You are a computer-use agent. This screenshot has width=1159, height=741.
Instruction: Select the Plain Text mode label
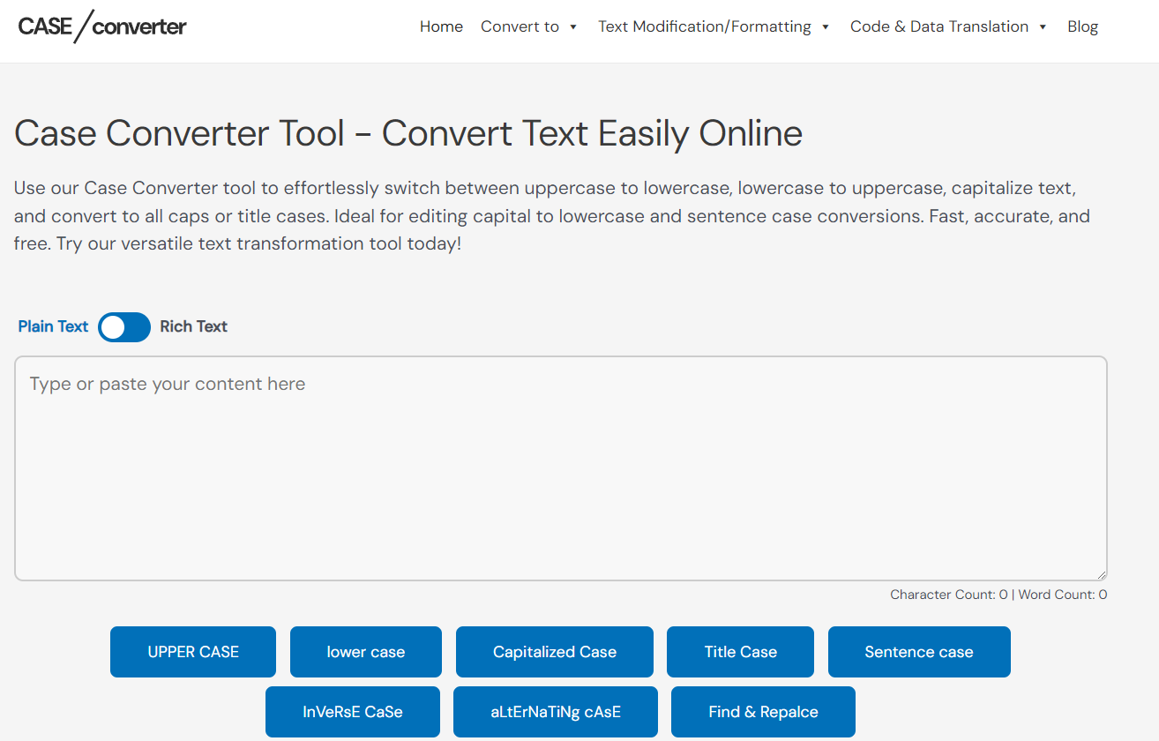point(53,326)
